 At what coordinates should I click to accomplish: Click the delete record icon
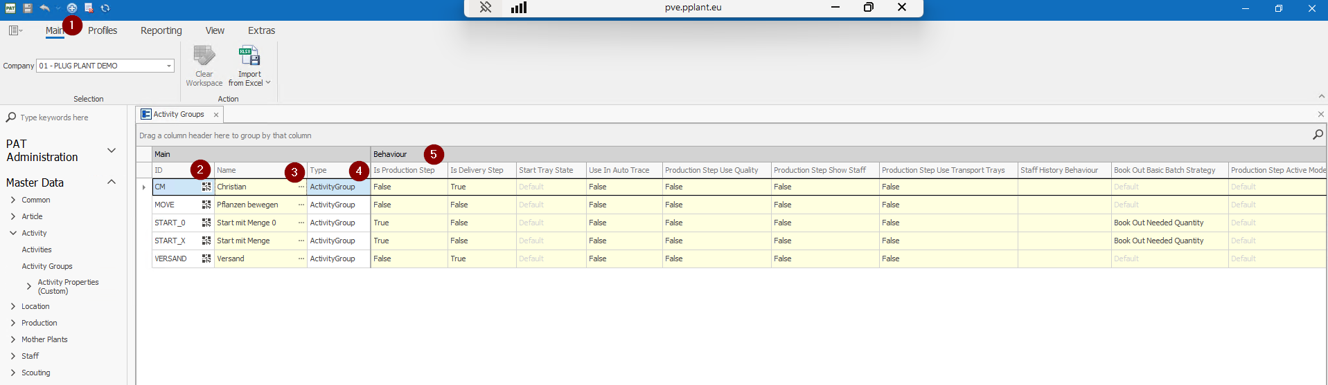(x=89, y=8)
